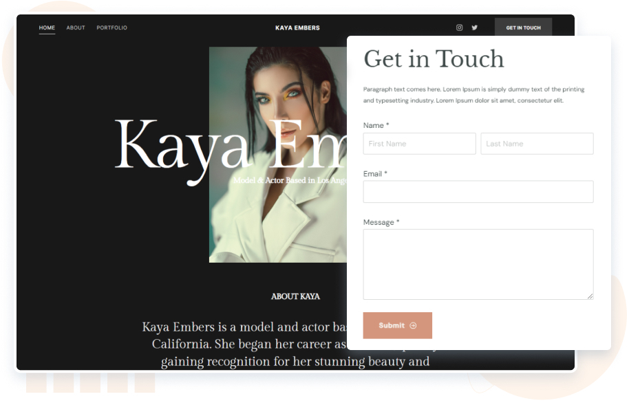Submit the contact form
This screenshot has height=403, width=629.
(397, 325)
